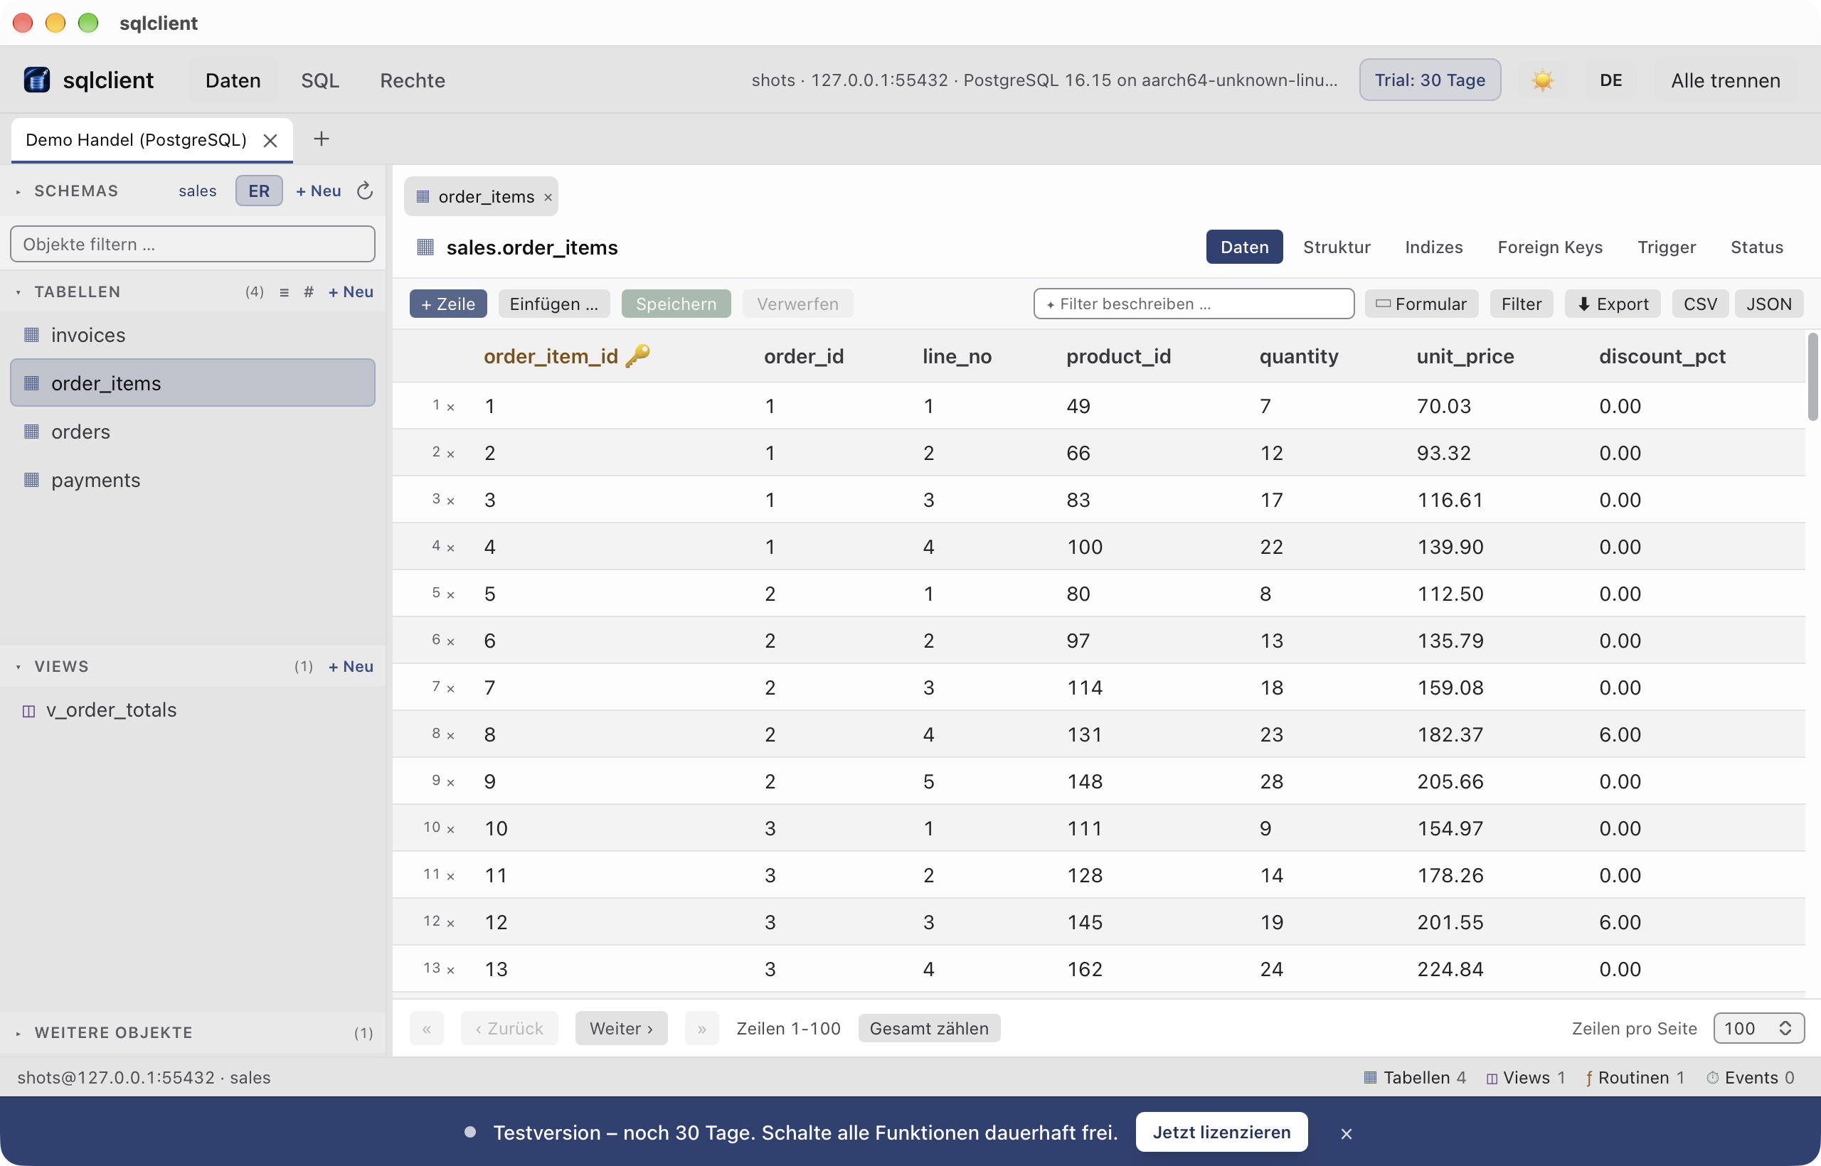This screenshot has height=1166, width=1821.
Task: Close the order_items table tab
Action: click(548, 197)
